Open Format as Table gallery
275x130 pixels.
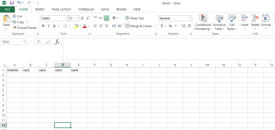click(219, 22)
